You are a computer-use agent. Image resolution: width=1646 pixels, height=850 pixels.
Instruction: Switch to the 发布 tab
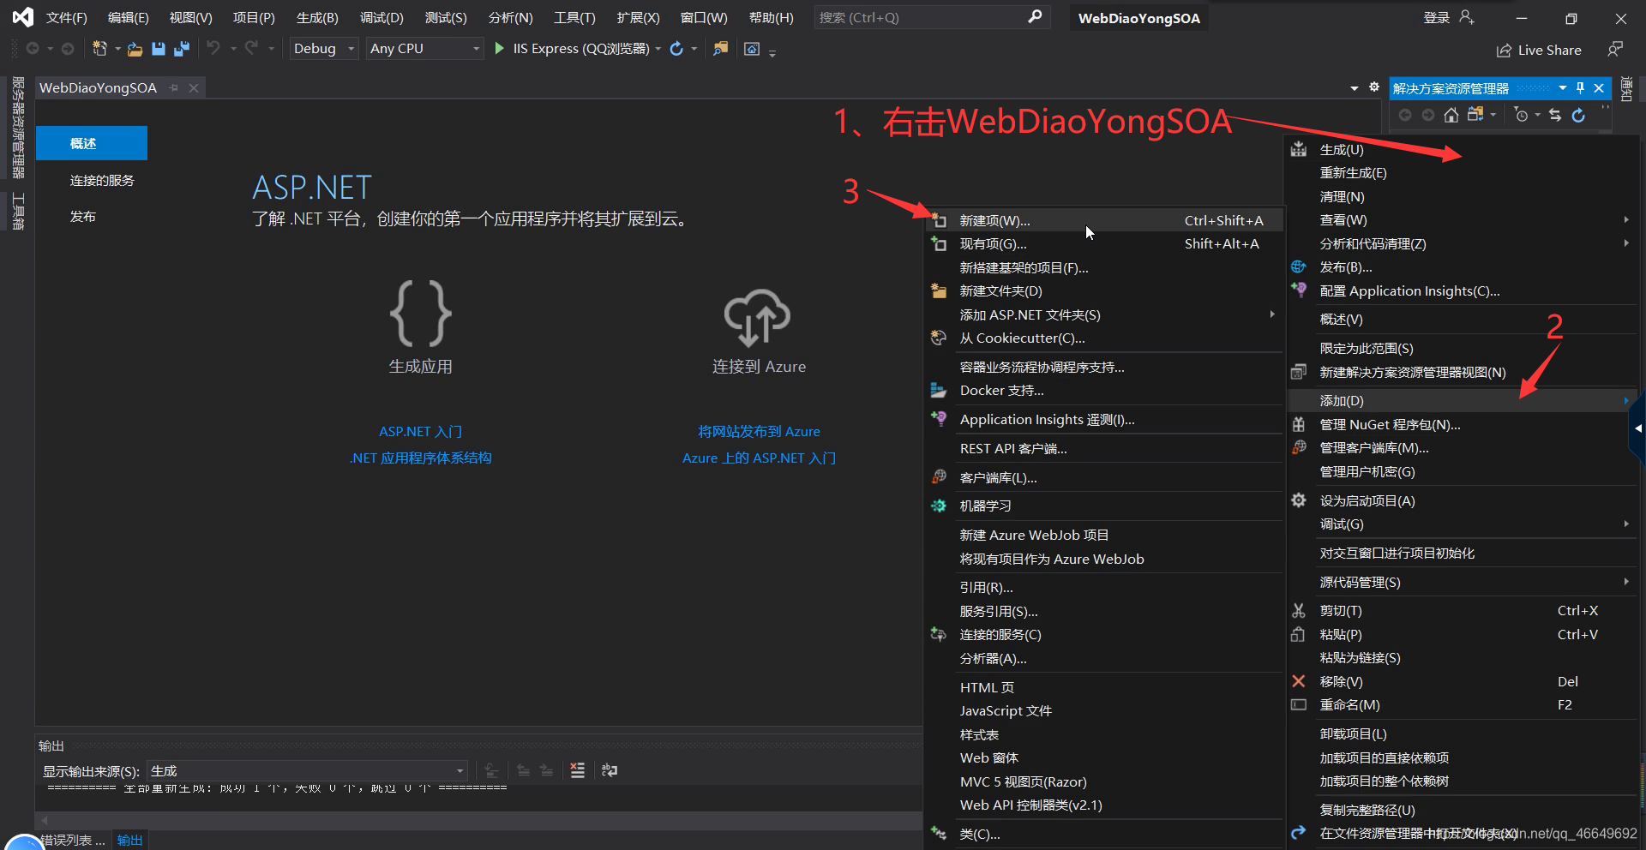[x=83, y=217]
